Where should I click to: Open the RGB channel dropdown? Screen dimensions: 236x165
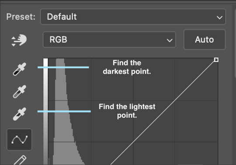[x=109, y=40]
